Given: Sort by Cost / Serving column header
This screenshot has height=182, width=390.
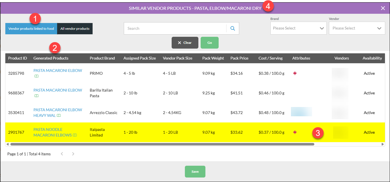Looking at the screenshot, I should coord(270,58).
